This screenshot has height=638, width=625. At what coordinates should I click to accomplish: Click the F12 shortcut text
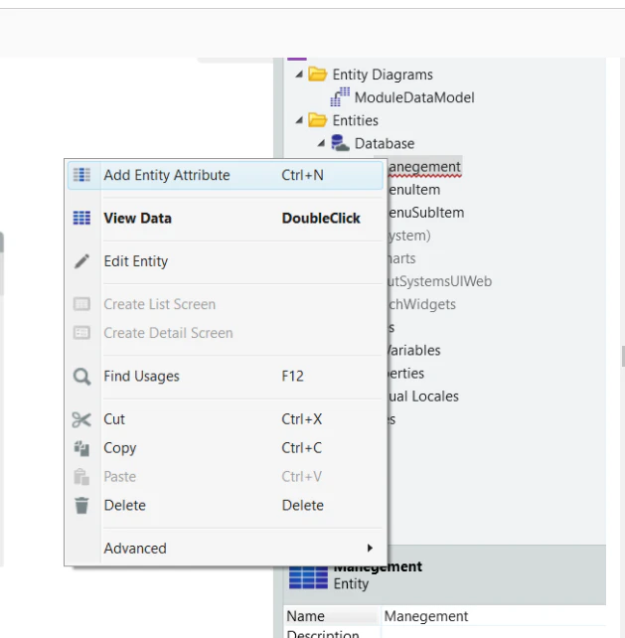[292, 376]
